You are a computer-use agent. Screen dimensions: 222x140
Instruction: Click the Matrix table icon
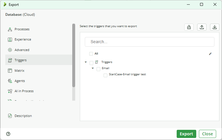(10, 71)
